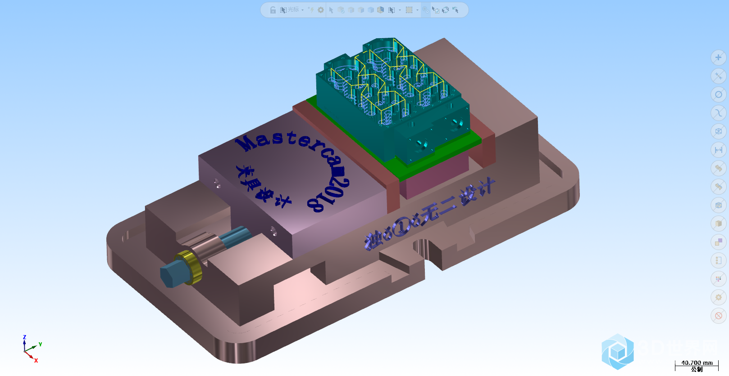
Task: Click the XYZ axis gnomon
Action: click(32, 349)
